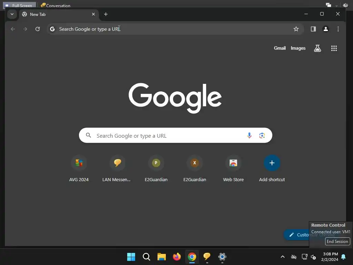Search by image with Google Lens icon

coord(262,135)
